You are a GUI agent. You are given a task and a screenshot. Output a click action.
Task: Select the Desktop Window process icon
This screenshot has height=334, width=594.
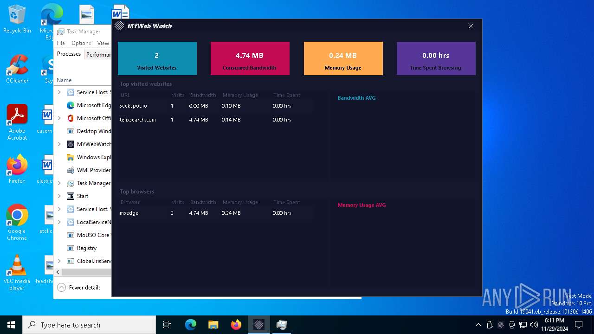71,131
